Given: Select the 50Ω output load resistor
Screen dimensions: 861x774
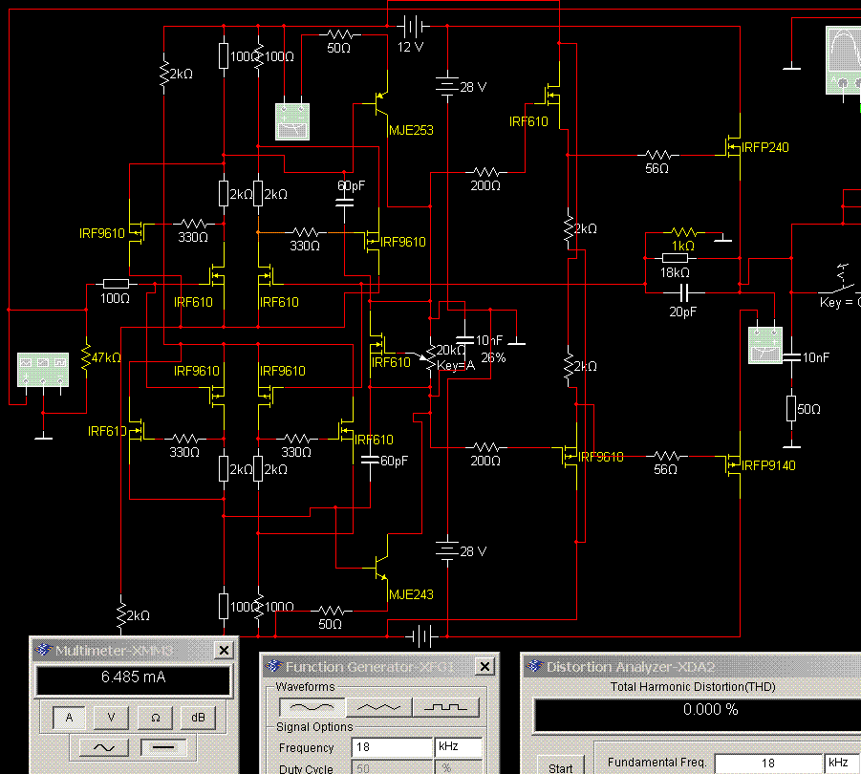Looking at the screenshot, I should tap(791, 408).
